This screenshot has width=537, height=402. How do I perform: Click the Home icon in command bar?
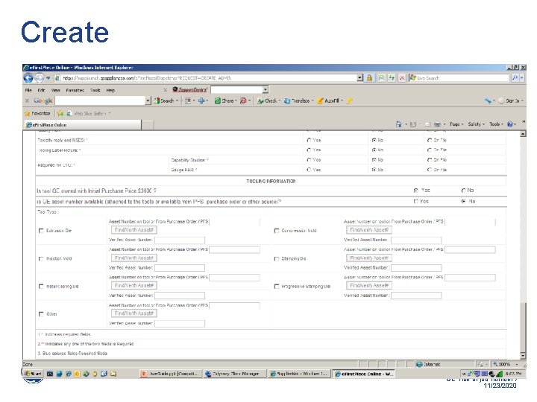[x=398, y=124]
